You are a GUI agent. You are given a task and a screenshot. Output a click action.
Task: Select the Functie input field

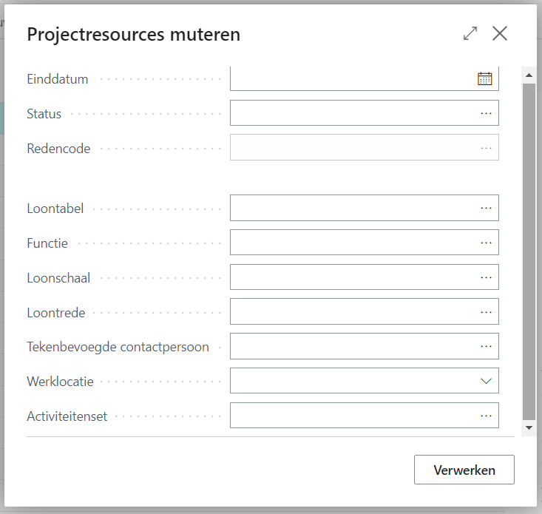click(x=351, y=243)
